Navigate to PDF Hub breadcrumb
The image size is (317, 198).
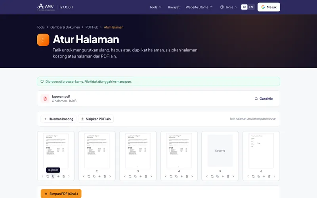92,27
